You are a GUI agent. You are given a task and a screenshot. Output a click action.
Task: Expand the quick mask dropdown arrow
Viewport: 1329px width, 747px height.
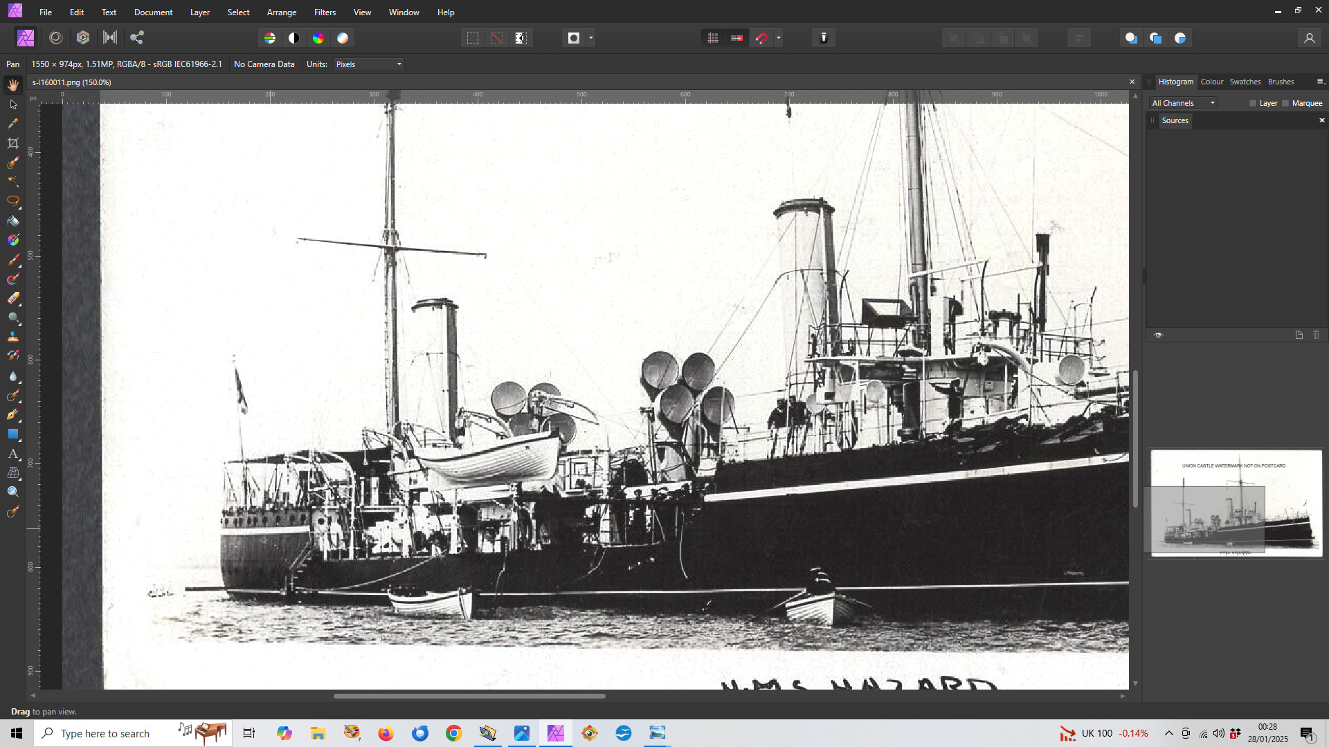[591, 38]
